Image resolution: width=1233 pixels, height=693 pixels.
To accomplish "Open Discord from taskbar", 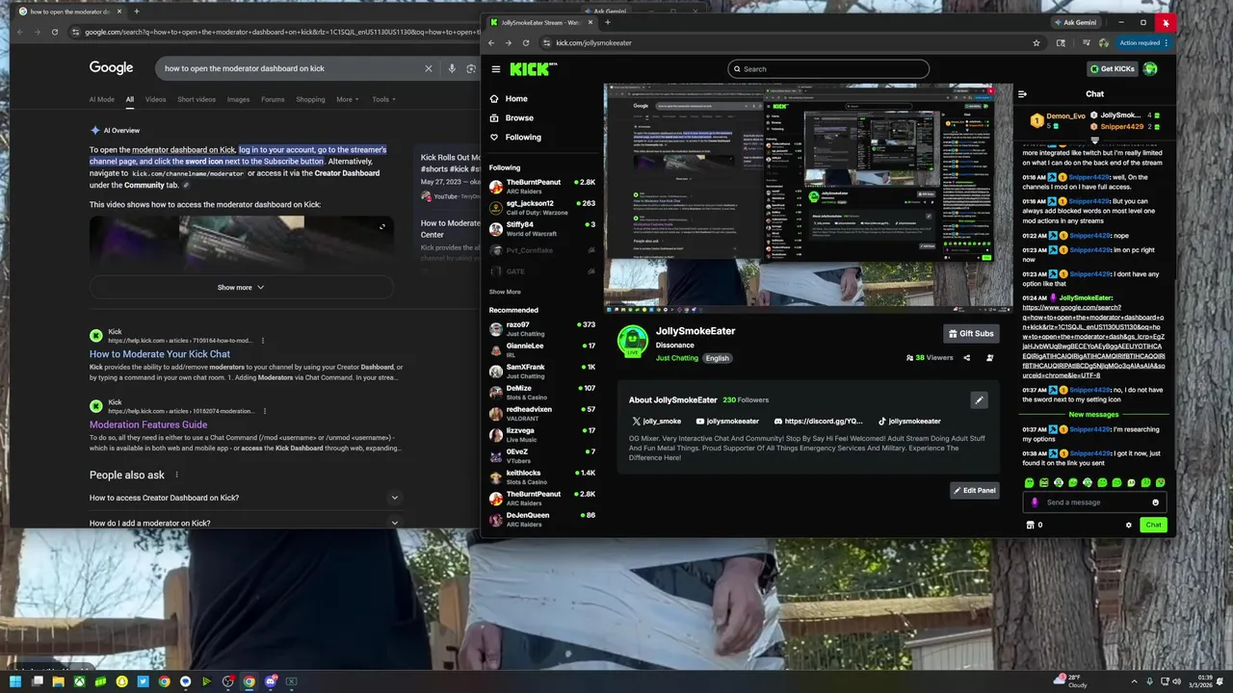I will (271, 681).
